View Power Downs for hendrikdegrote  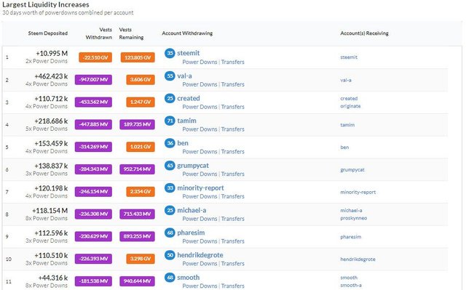point(200,264)
